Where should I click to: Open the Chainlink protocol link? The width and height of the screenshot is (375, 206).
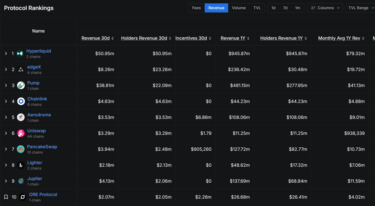pos(37,99)
